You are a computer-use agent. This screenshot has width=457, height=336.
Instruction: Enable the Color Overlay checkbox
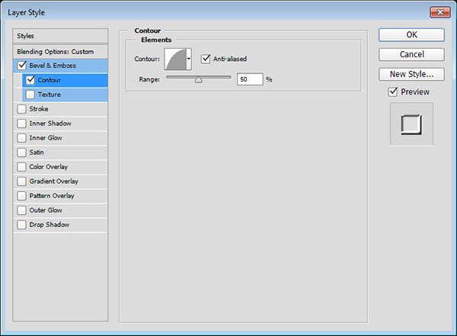coord(21,167)
